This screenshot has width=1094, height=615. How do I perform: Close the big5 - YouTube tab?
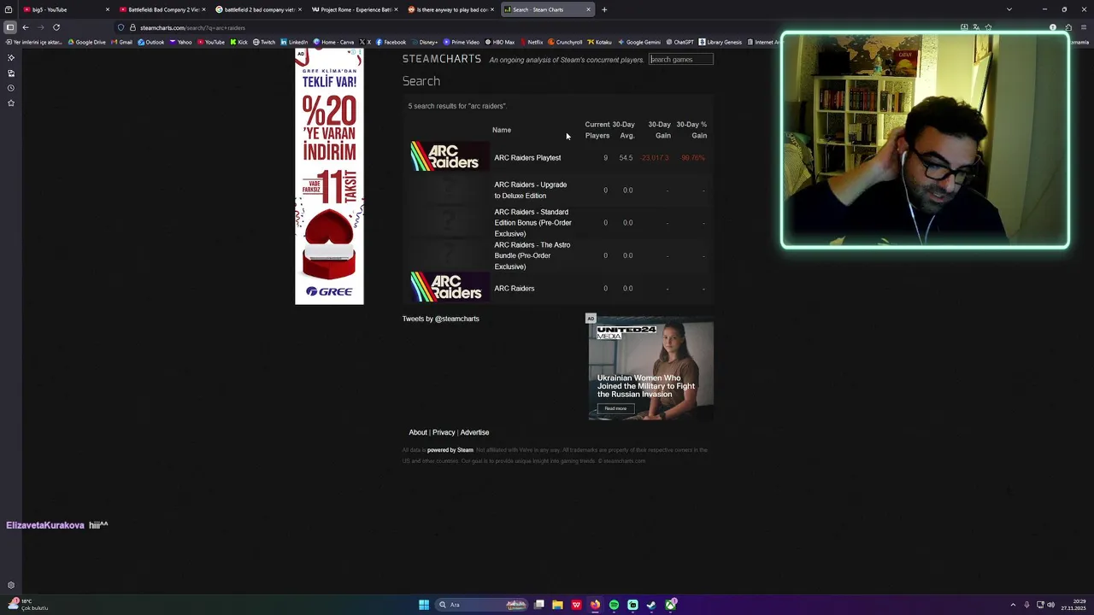coord(108,9)
